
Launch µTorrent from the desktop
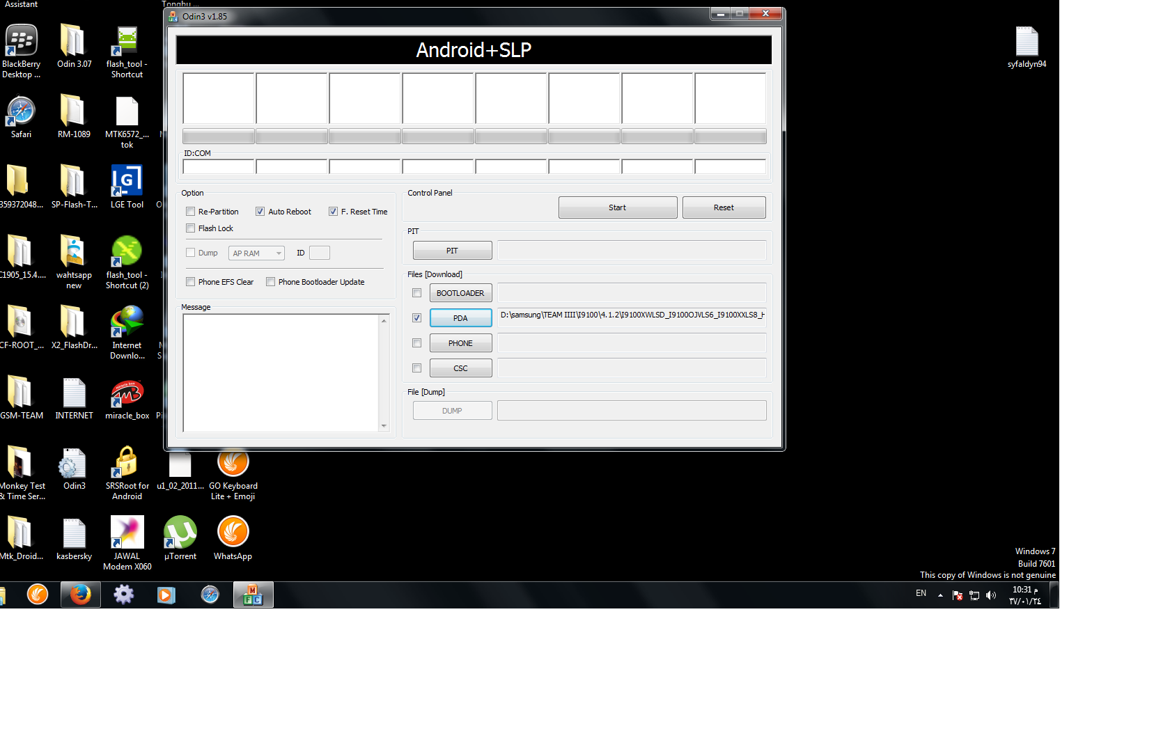tap(180, 538)
